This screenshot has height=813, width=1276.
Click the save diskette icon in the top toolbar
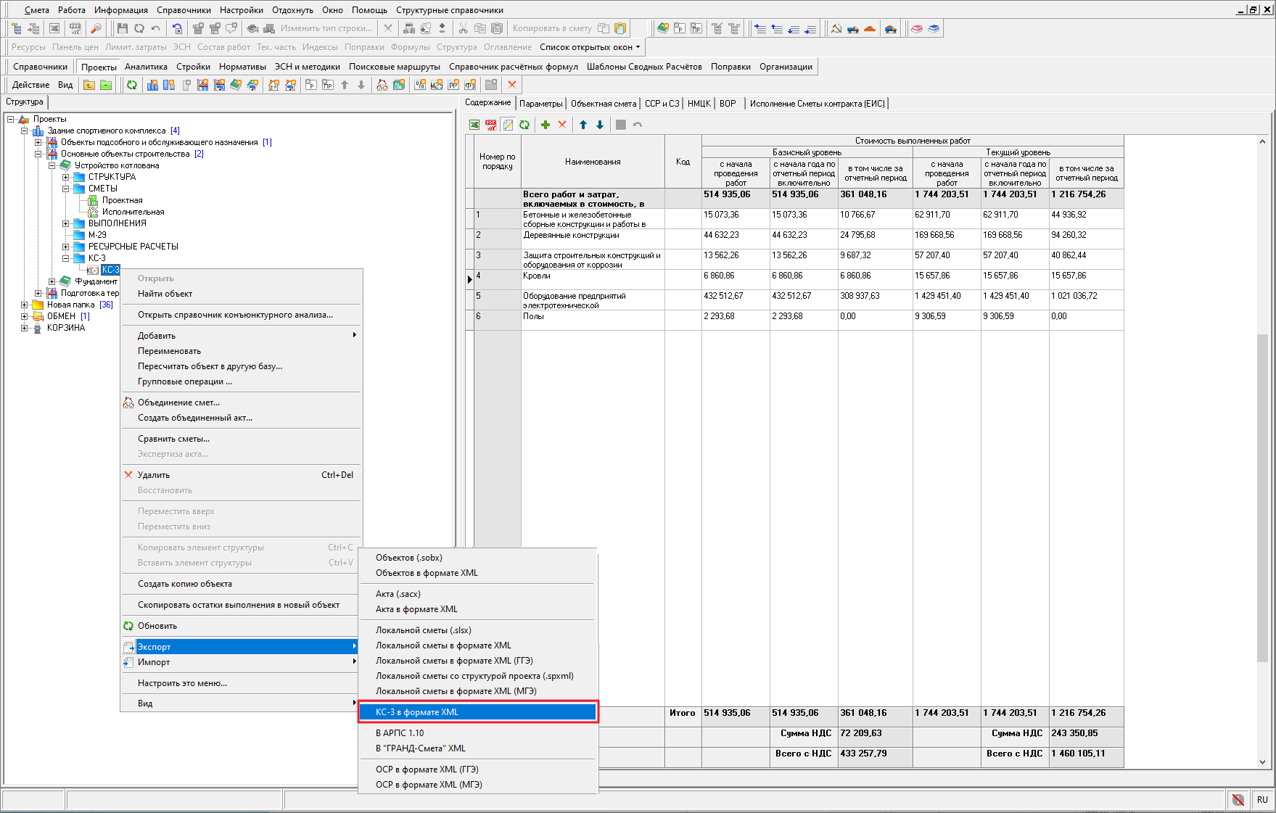click(122, 28)
